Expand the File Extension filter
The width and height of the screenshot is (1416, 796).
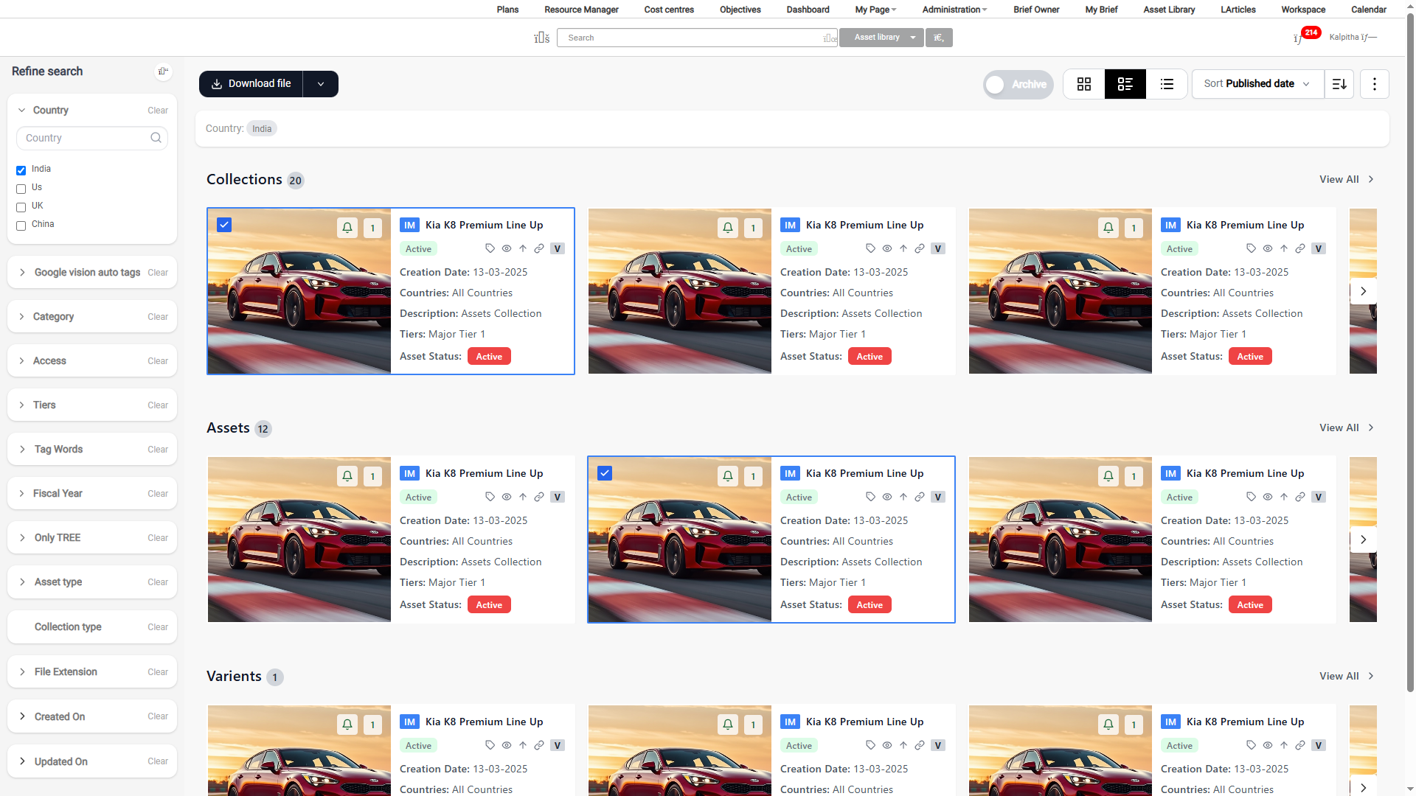point(22,672)
